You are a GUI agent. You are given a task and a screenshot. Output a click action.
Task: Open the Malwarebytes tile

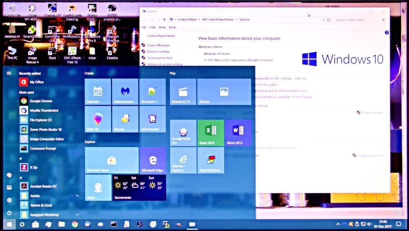(125, 92)
